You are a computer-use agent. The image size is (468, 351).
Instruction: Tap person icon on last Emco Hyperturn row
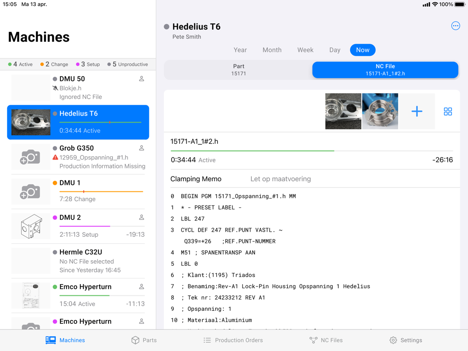coord(141,321)
